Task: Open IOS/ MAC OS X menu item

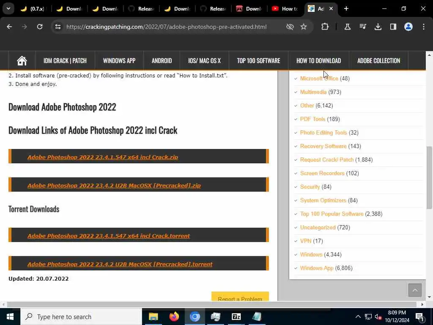Action: [x=204, y=61]
